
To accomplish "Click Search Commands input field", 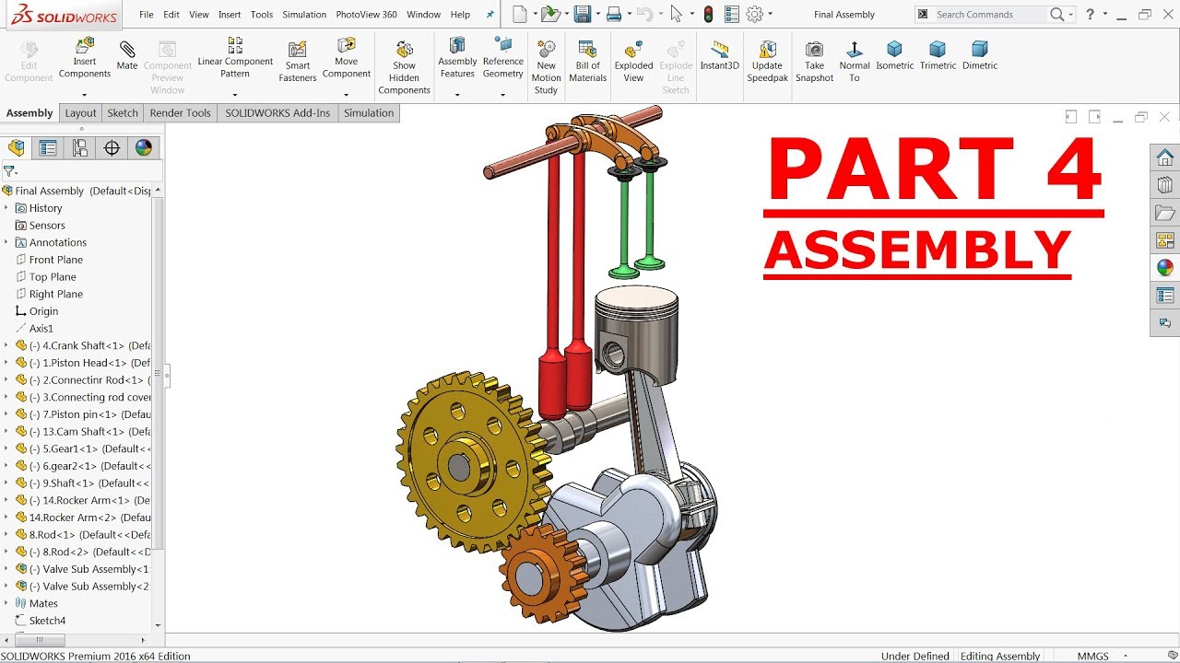I will [990, 15].
